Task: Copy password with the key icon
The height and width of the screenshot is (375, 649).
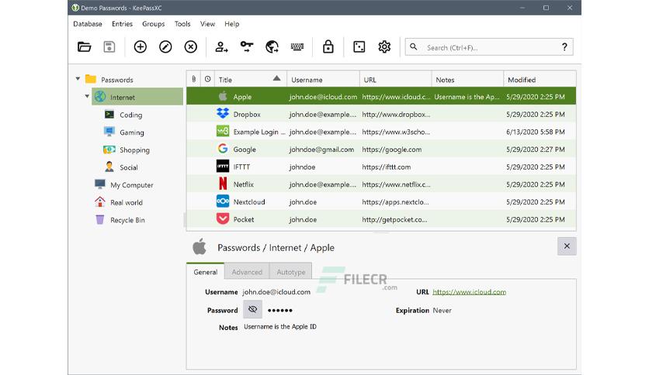Action: click(247, 46)
